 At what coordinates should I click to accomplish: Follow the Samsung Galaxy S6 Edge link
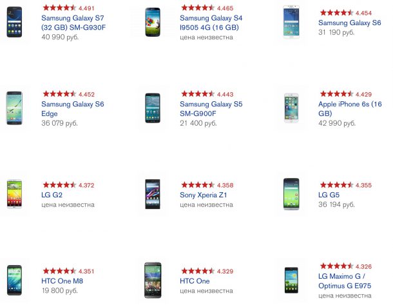(x=72, y=109)
